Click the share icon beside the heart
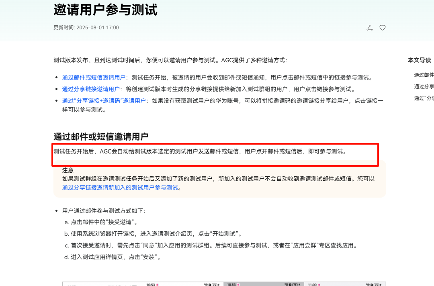The image size is (434, 286). [370, 28]
